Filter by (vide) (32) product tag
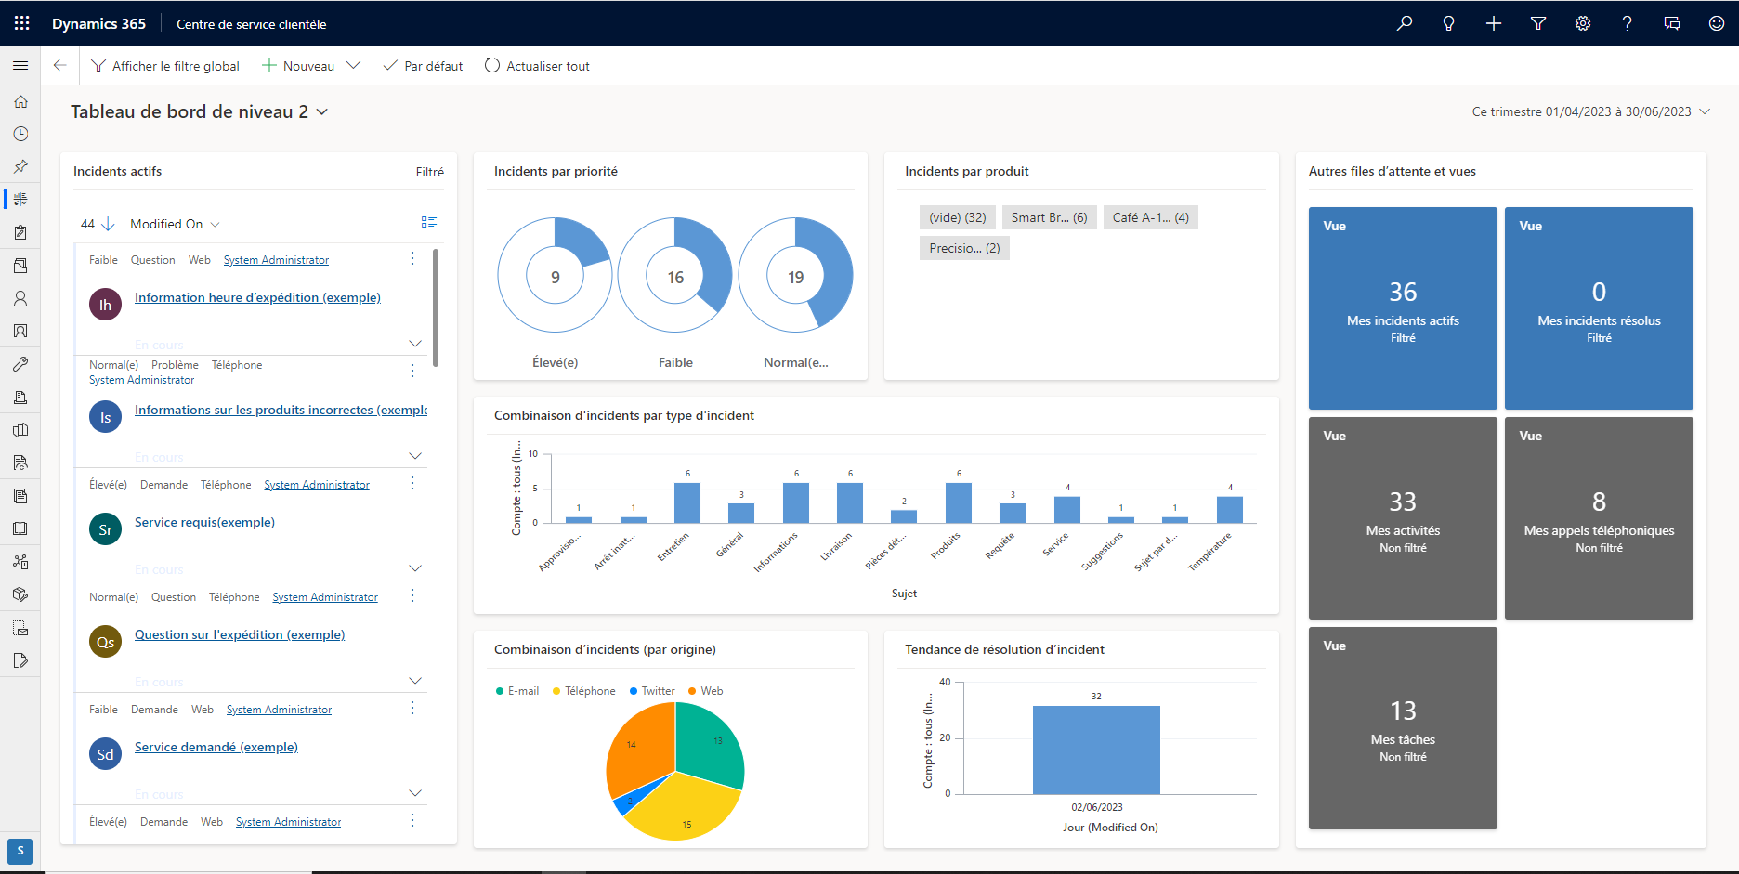 pyautogui.click(x=958, y=217)
